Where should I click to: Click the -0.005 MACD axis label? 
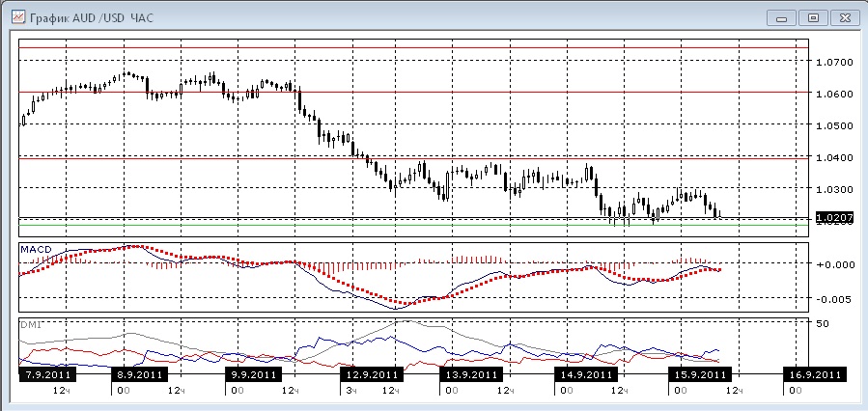[835, 299]
